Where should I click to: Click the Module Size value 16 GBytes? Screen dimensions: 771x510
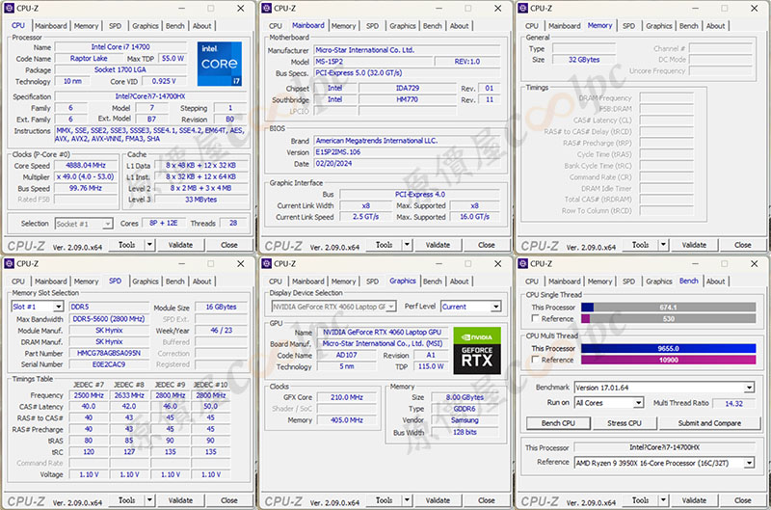coord(221,307)
